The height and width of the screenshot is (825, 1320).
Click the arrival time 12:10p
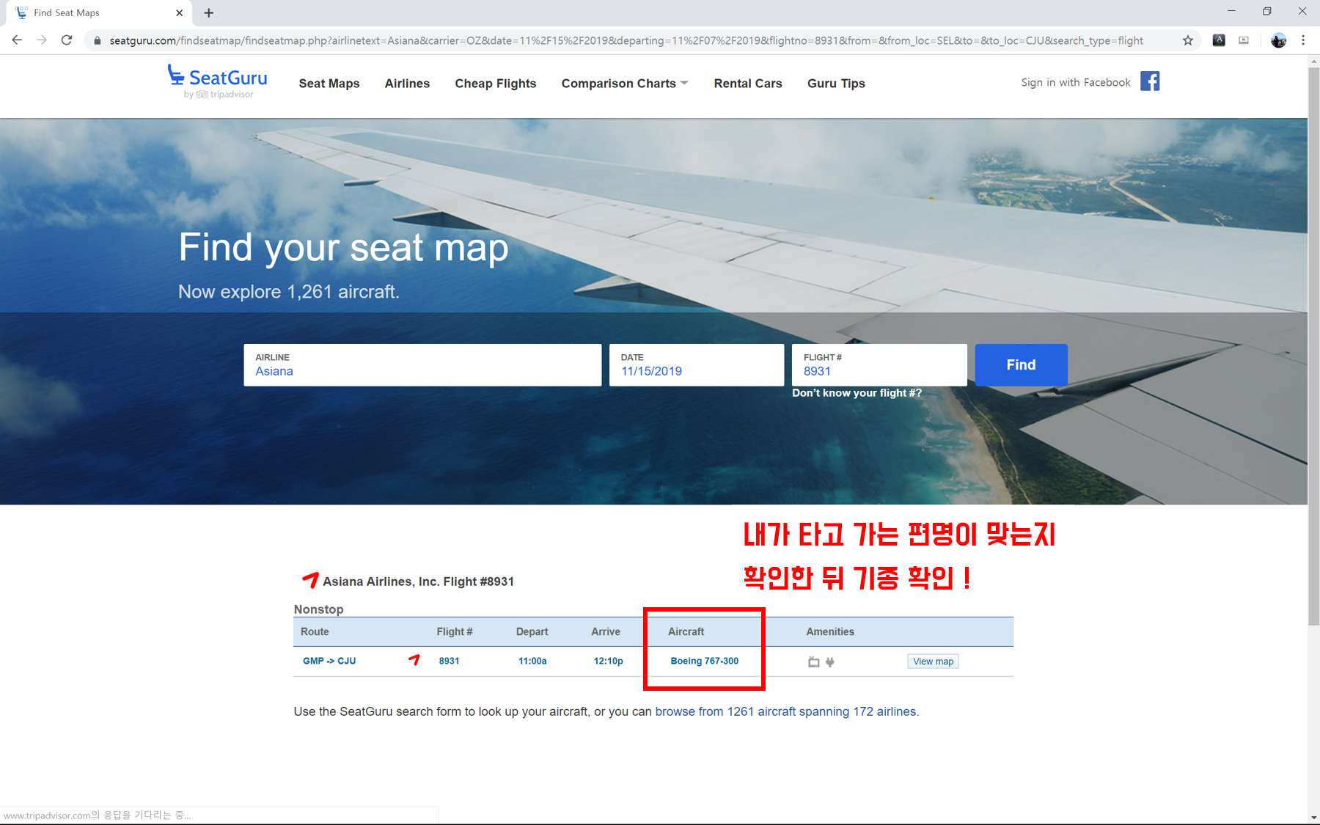pos(608,661)
